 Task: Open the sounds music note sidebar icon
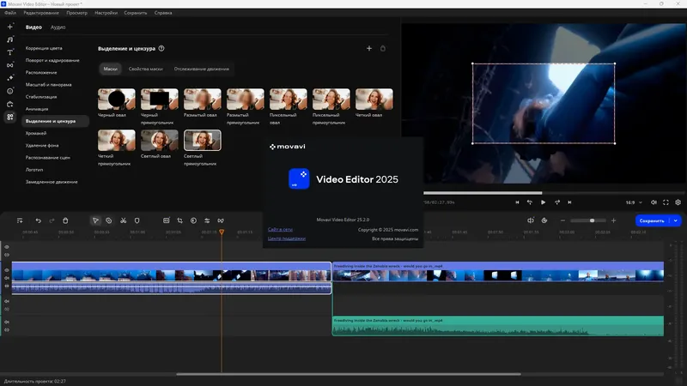point(10,39)
